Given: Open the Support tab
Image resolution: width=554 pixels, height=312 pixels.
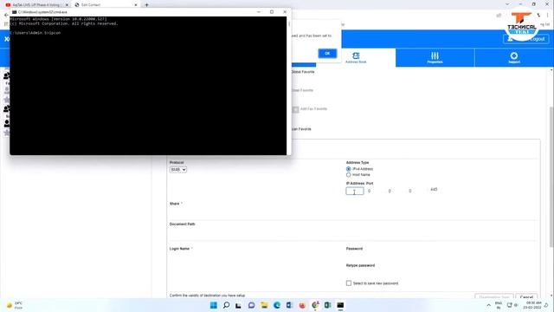Looking at the screenshot, I should click(514, 57).
